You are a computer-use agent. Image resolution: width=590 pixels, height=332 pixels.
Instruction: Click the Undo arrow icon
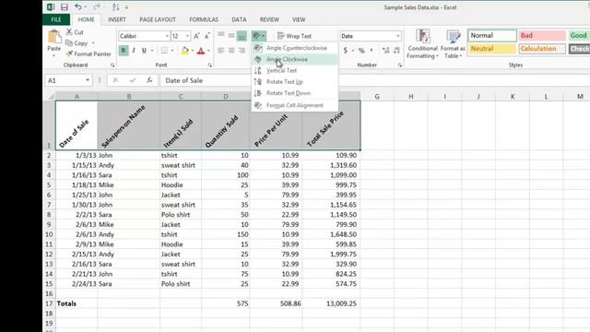77,6
